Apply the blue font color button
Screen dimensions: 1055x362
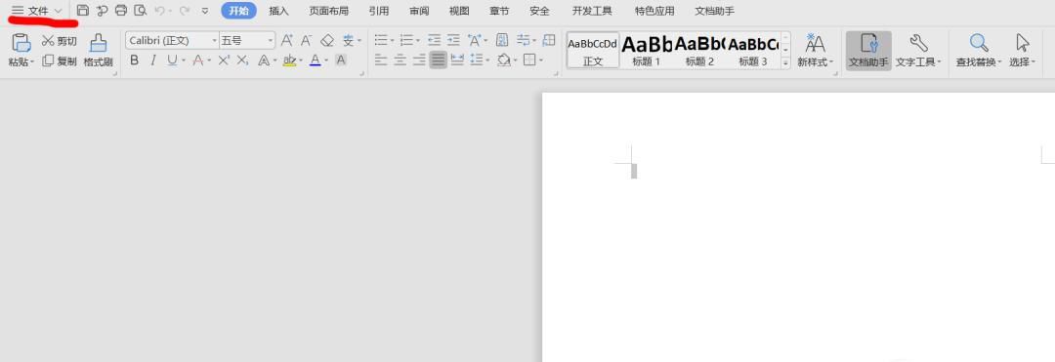pos(315,60)
